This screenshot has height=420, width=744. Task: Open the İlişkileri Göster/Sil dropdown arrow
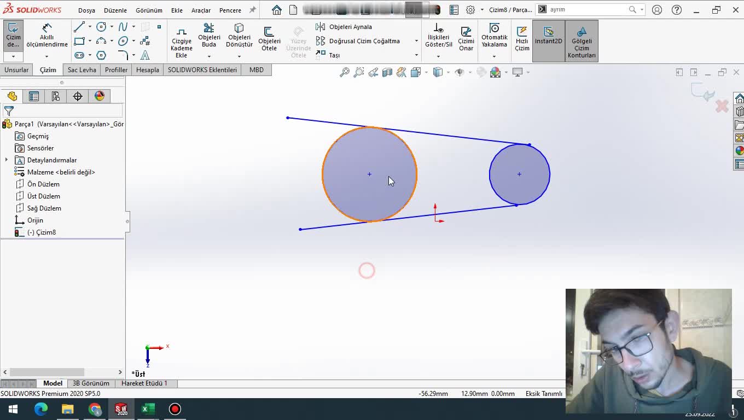438,56
